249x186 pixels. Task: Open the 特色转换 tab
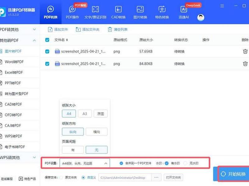coord(162,12)
